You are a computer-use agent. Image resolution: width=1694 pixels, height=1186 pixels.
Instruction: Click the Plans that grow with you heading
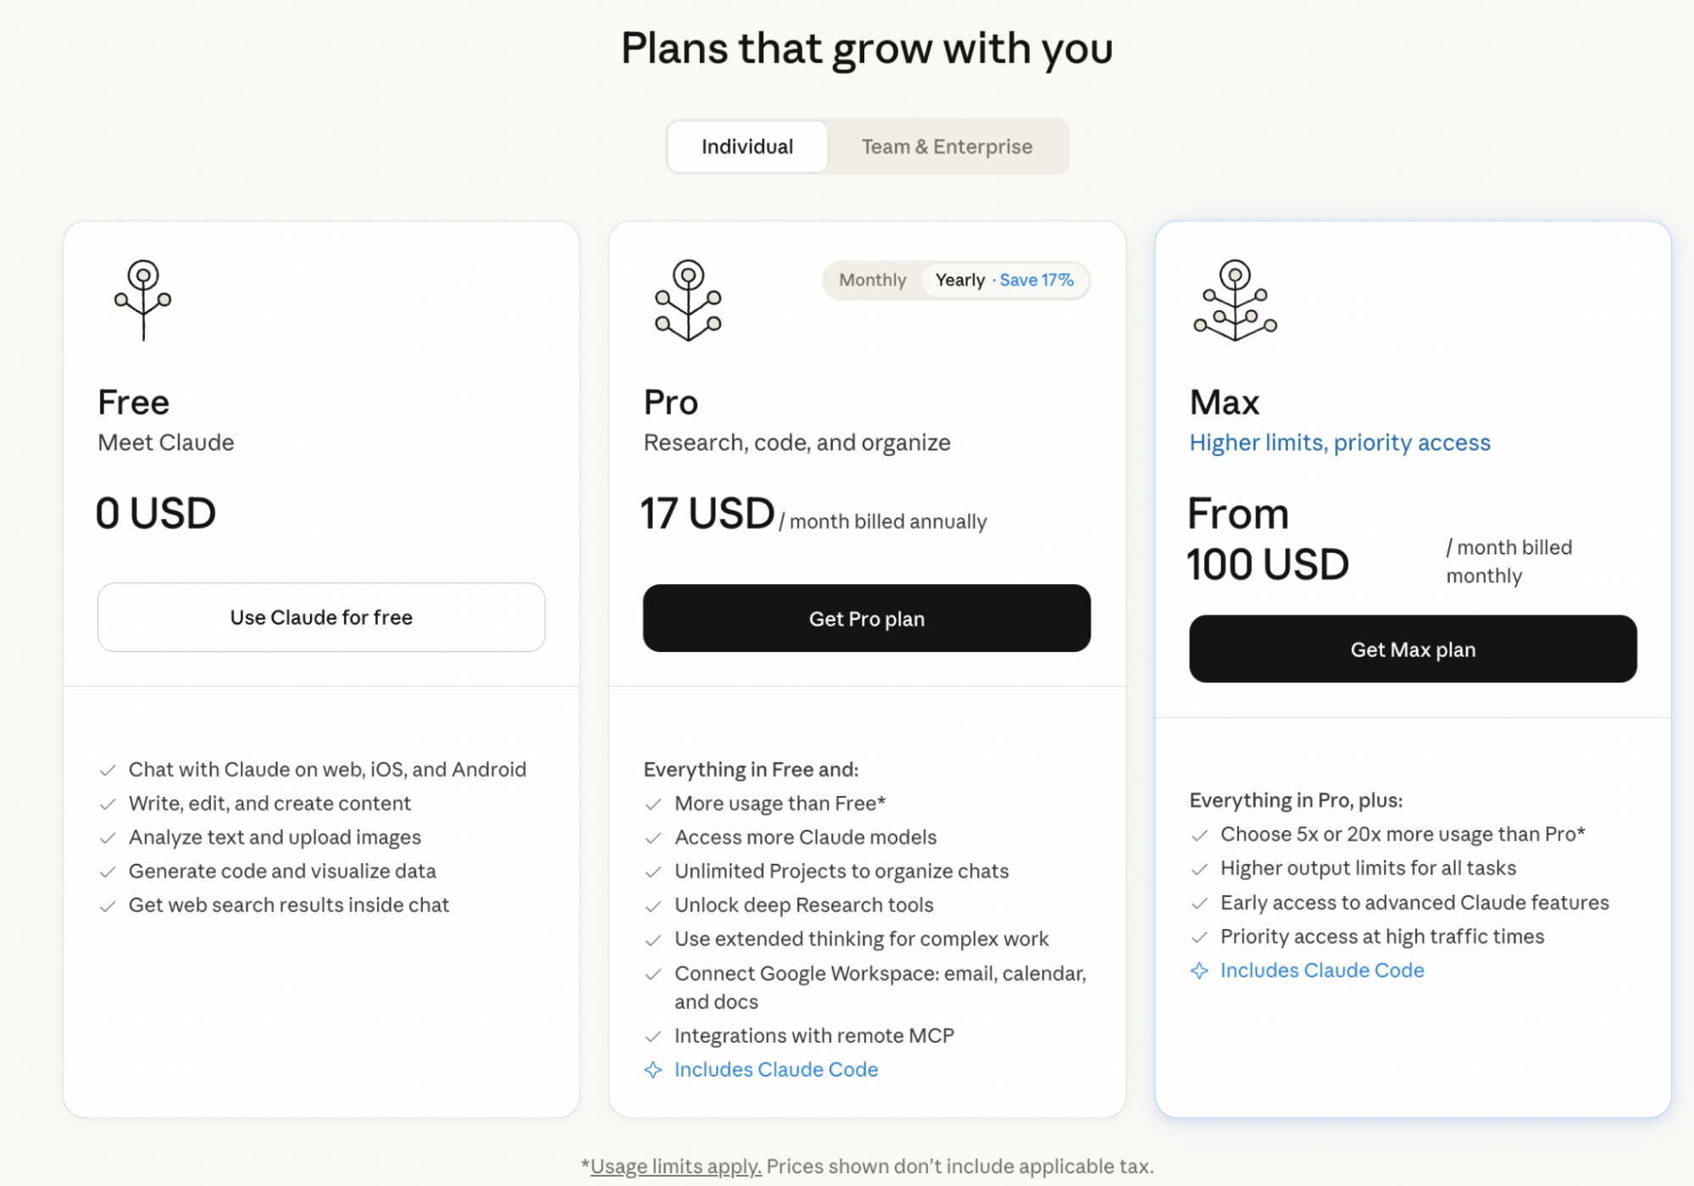[x=866, y=48]
